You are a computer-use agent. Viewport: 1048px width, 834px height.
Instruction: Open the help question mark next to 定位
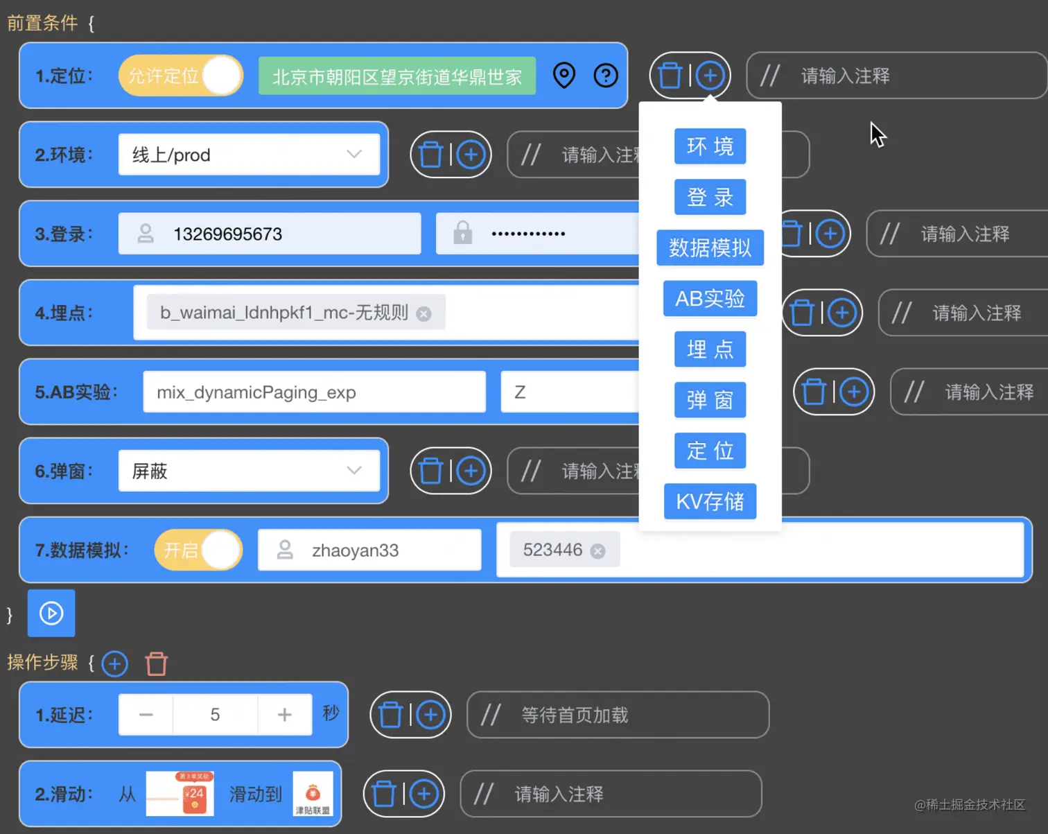pyautogui.click(x=605, y=76)
